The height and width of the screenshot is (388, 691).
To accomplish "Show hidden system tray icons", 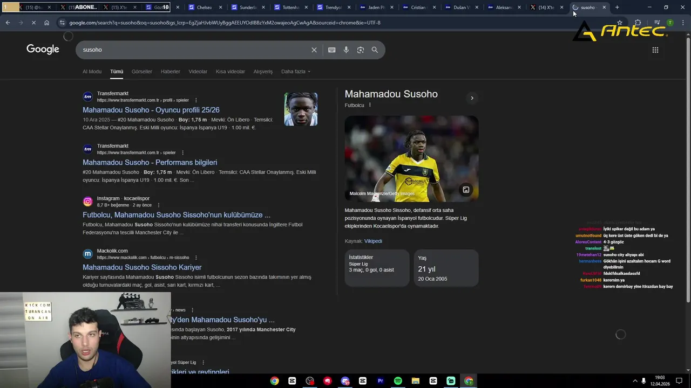I will pyautogui.click(x=635, y=381).
